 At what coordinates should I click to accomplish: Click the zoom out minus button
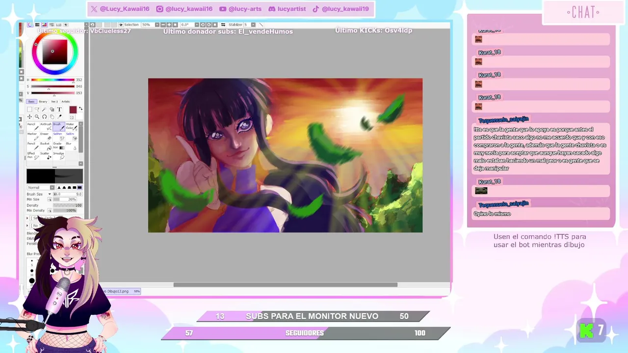(x=163, y=25)
